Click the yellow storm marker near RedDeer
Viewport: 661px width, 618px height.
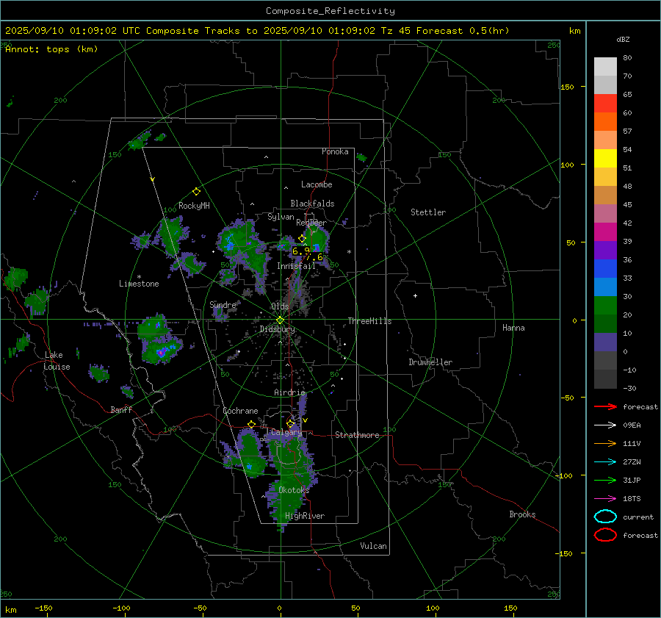click(x=302, y=239)
